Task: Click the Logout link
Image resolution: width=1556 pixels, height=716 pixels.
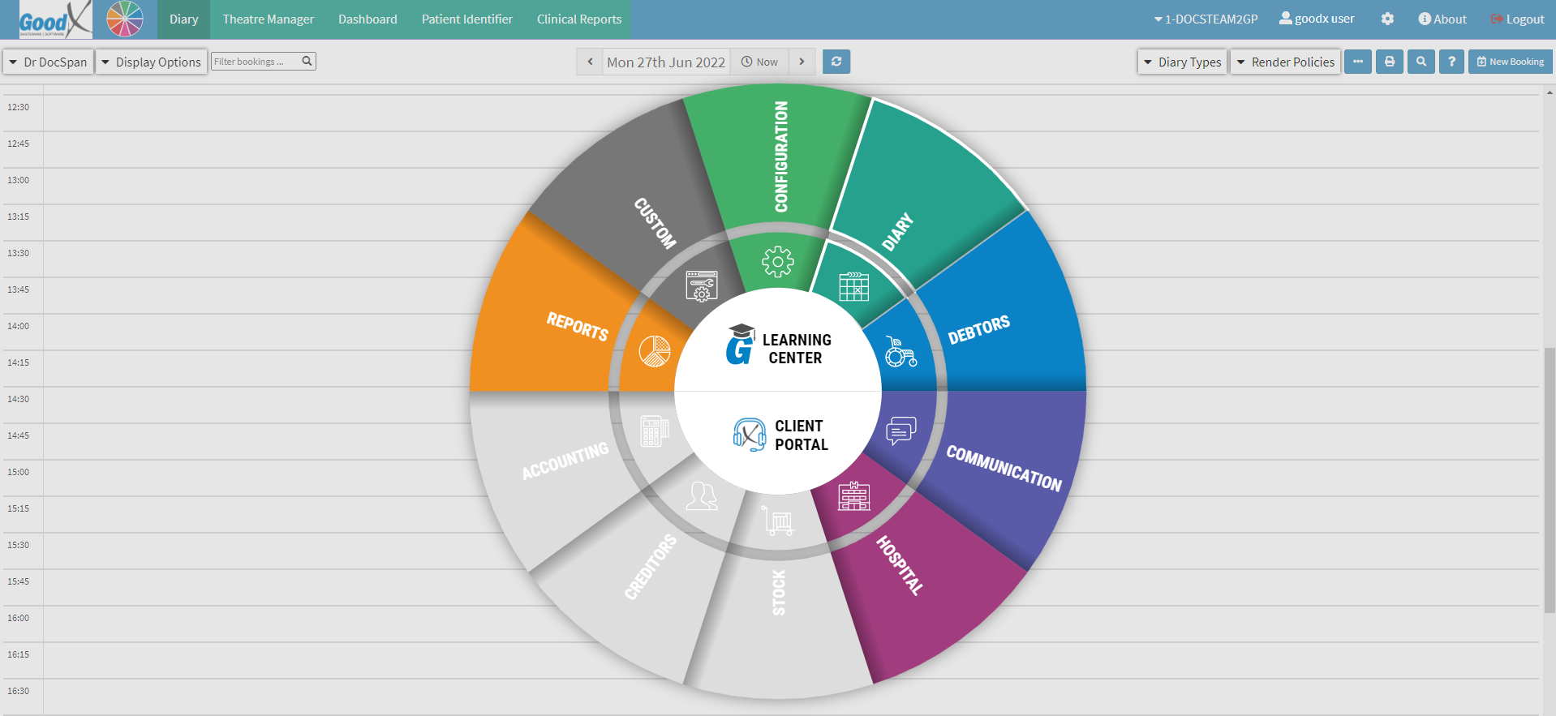Action: (1517, 19)
